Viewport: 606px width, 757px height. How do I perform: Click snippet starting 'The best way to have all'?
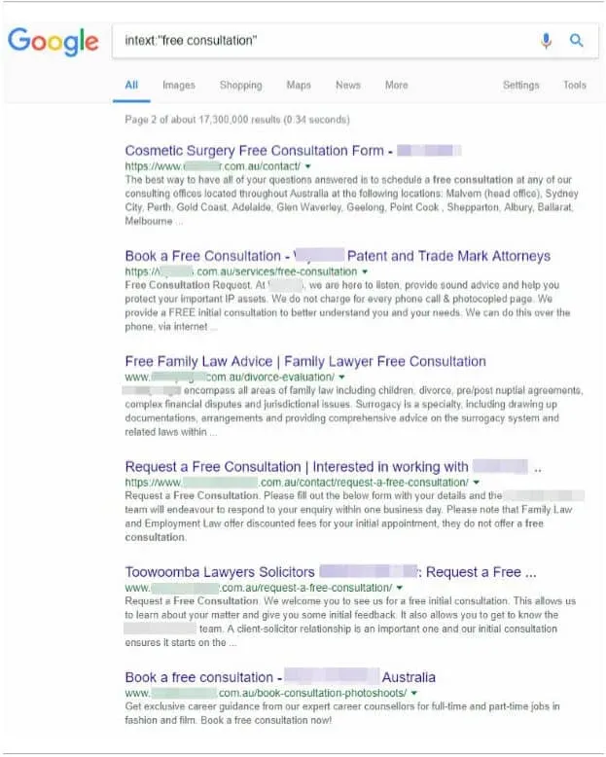pyautogui.click(x=351, y=200)
